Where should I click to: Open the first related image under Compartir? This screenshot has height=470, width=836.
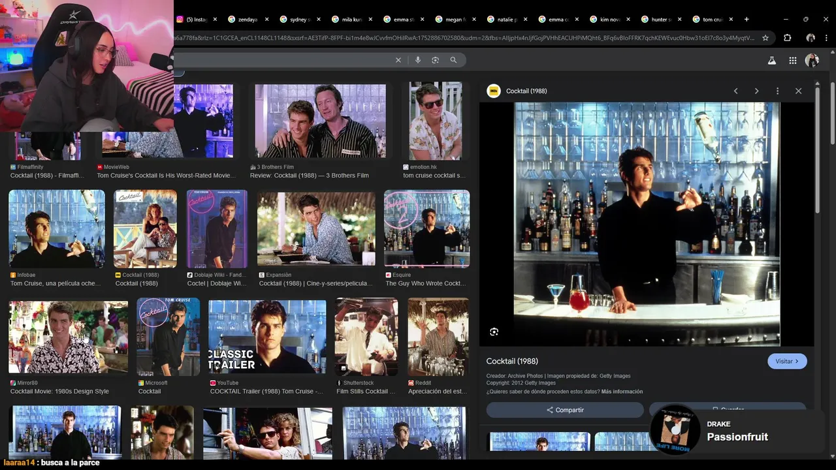point(540,441)
